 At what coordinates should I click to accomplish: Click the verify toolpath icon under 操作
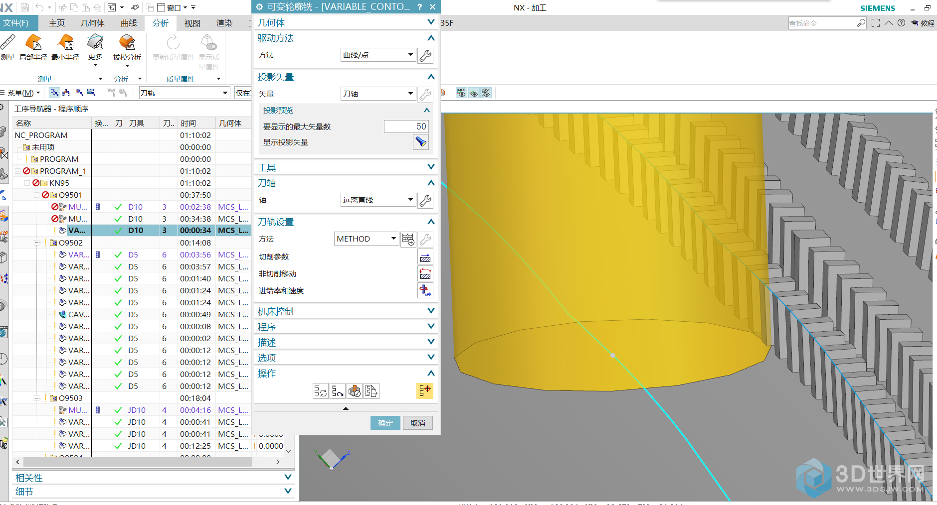(x=355, y=391)
